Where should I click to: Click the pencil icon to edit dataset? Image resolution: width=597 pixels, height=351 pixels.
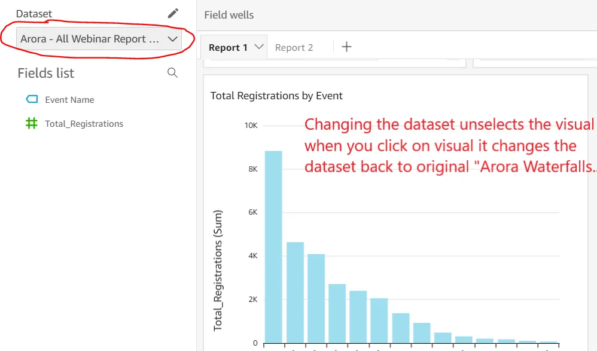[173, 13]
